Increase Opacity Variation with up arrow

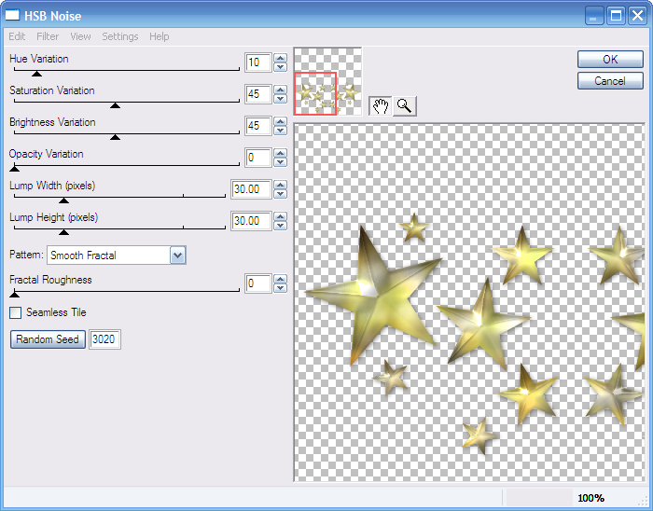pyautogui.click(x=281, y=153)
